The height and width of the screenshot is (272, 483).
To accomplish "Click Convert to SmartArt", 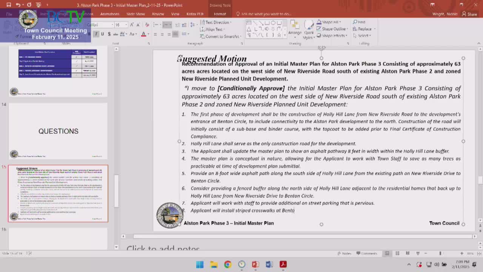I will tap(221, 36).
